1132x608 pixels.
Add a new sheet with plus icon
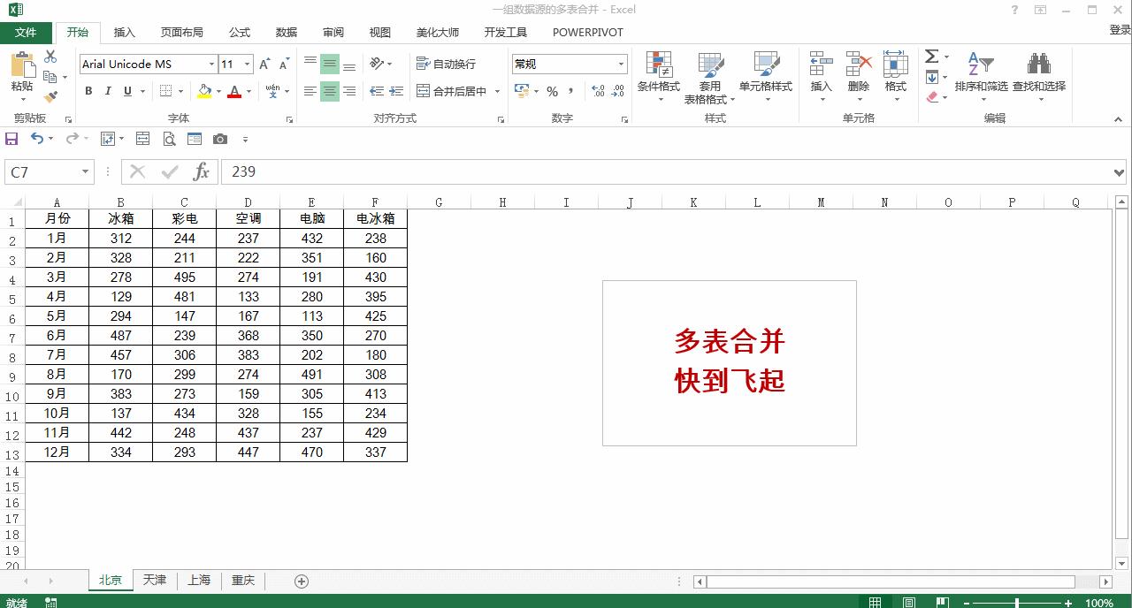tap(302, 581)
